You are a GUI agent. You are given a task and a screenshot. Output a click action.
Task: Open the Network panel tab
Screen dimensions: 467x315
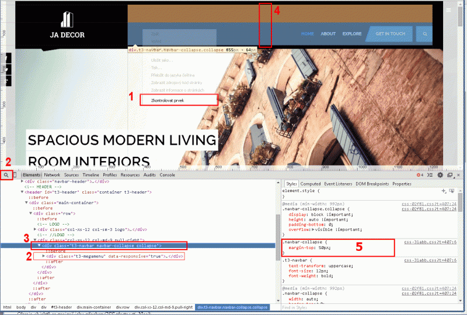pyautogui.click(x=52, y=175)
